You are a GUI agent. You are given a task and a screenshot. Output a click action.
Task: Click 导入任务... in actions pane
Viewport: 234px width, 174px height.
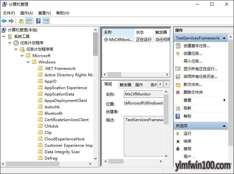193,61
